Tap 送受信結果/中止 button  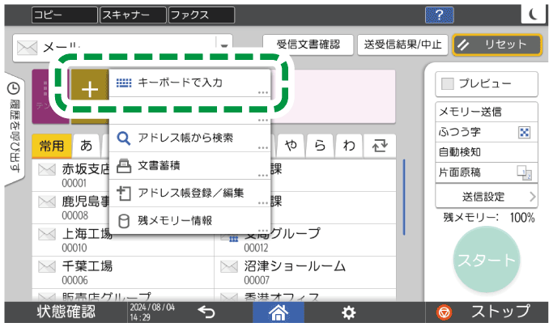point(402,45)
